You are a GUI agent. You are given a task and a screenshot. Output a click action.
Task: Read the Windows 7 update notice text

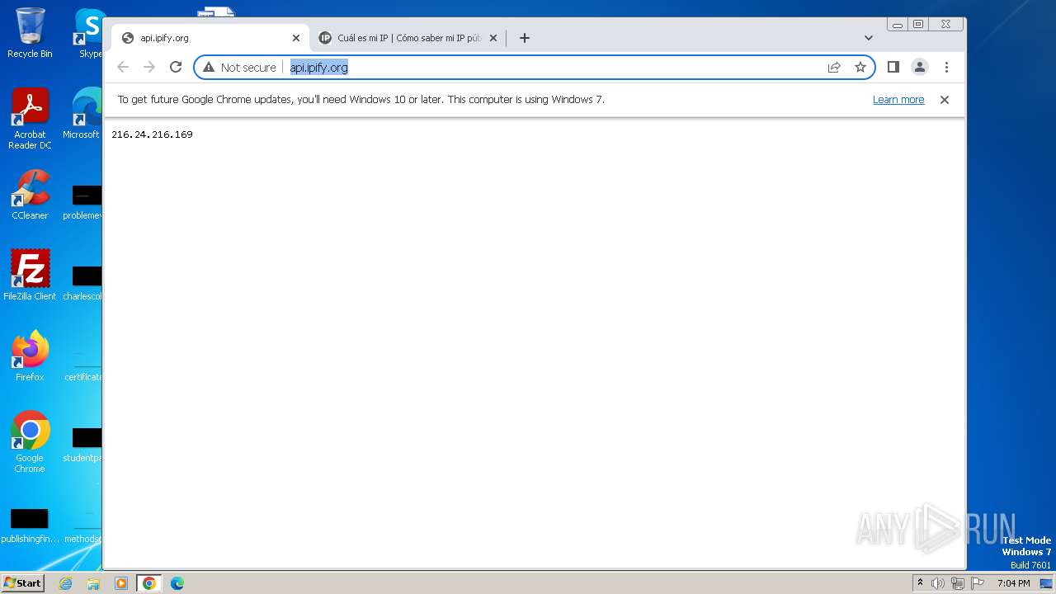point(361,100)
